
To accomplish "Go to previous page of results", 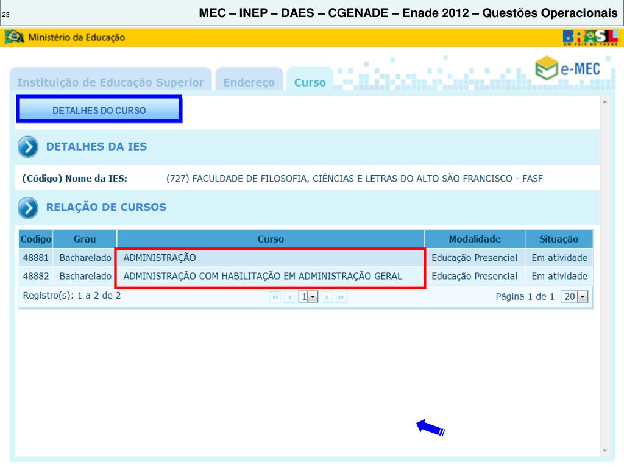I will pos(289,297).
